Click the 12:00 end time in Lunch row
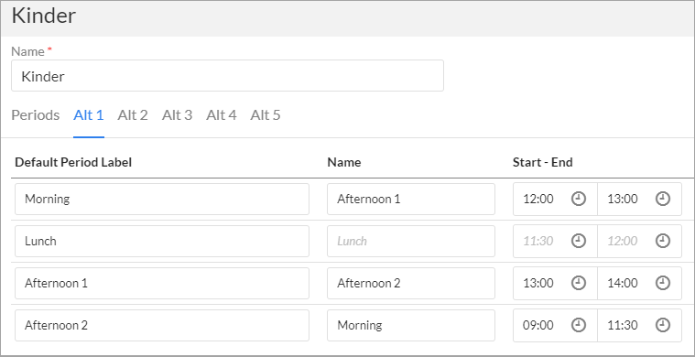This screenshot has height=357, width=695. pos(623,241)
